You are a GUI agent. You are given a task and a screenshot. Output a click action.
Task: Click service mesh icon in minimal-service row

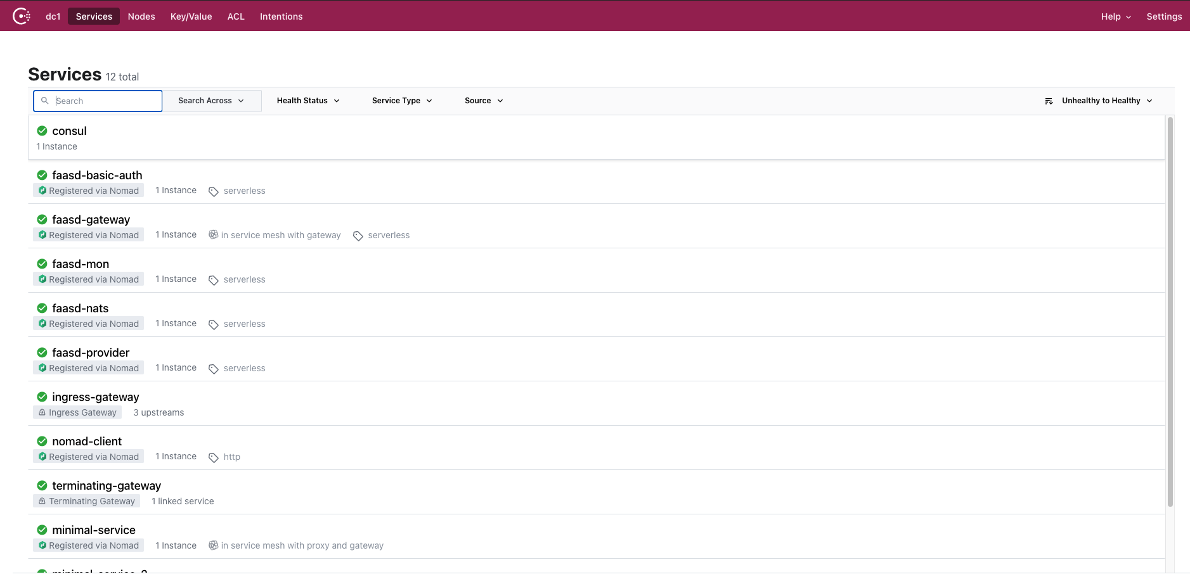[x=214, y=545]
